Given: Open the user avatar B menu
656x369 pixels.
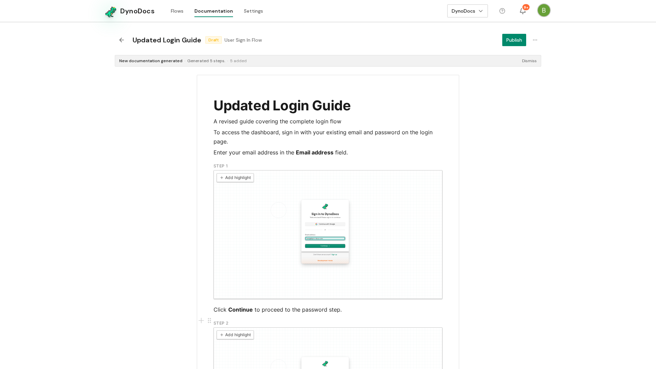Looking at the screenshot, I should 544,10.
